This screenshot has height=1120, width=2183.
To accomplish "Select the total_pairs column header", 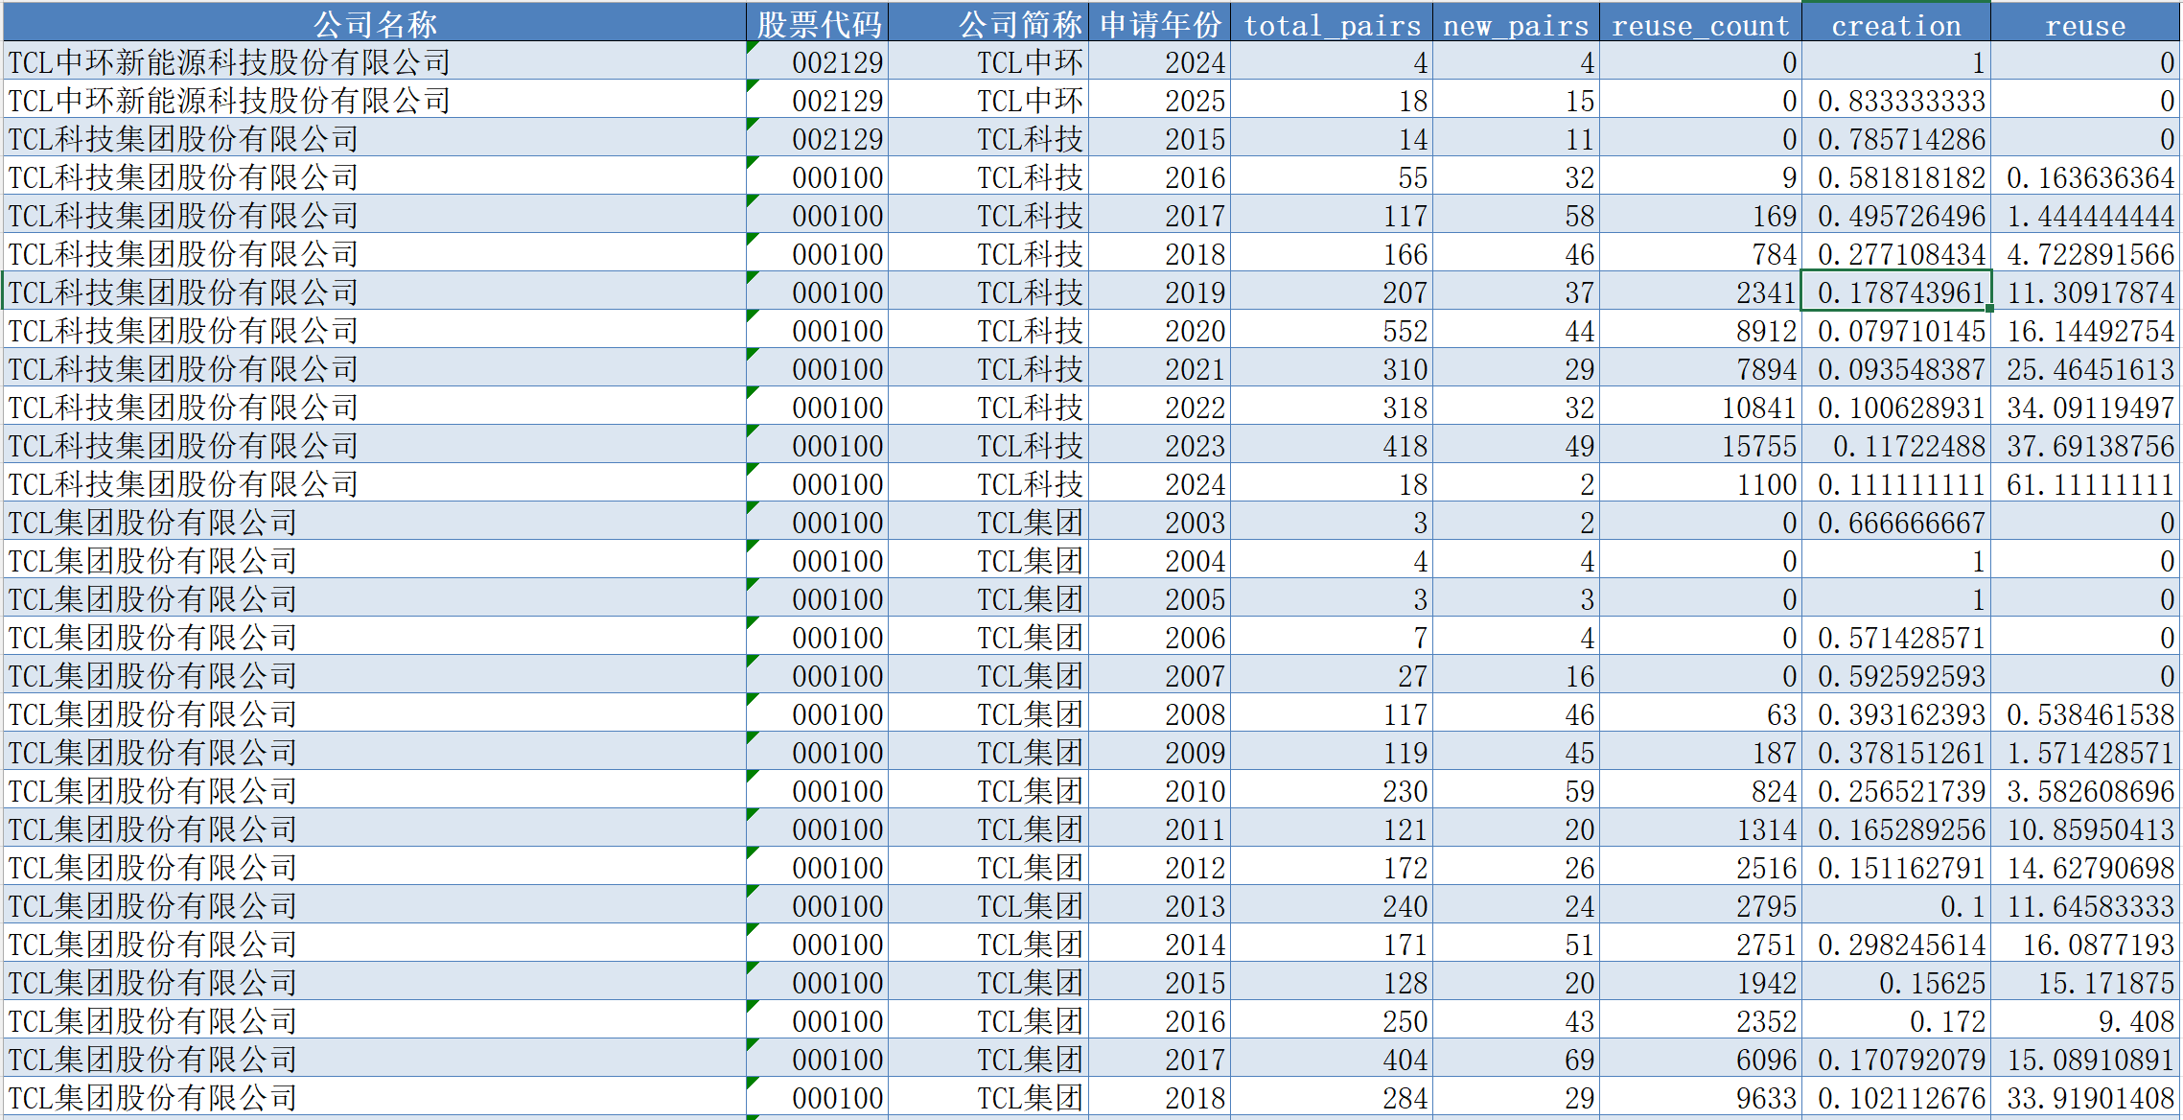I will pyautogui.click(x=1332, y=22).
